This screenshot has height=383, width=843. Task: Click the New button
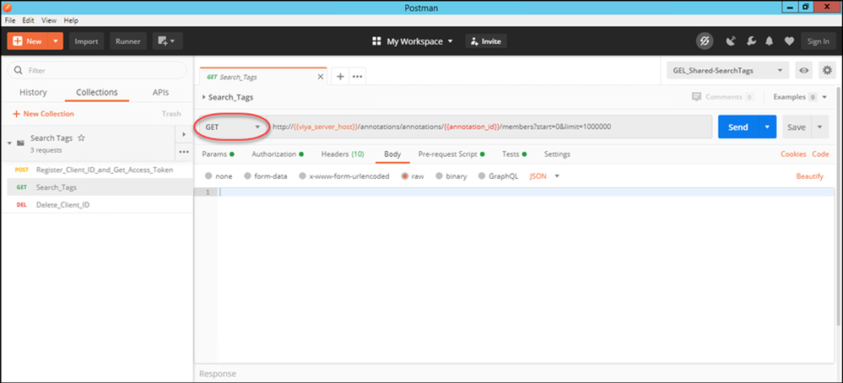coord(28,41)
